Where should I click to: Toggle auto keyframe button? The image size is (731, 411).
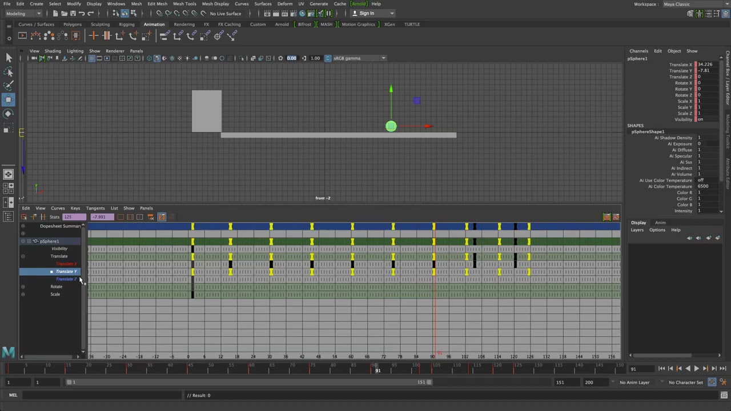712,382
